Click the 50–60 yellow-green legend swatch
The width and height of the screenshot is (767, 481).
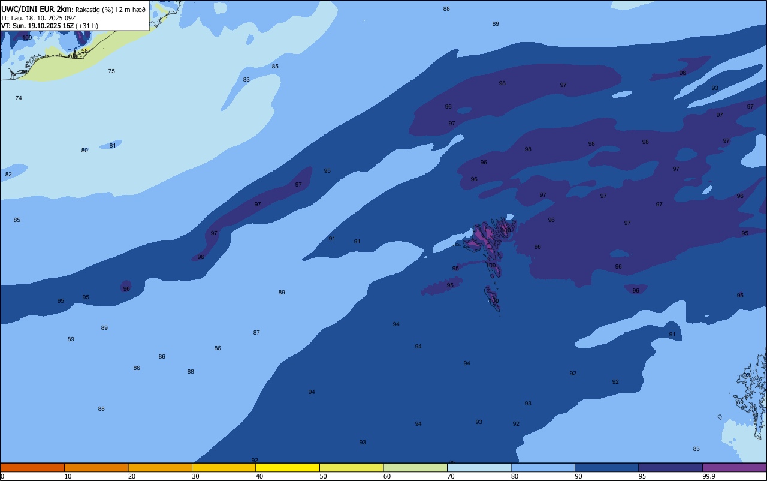click(x=351, y=467)
